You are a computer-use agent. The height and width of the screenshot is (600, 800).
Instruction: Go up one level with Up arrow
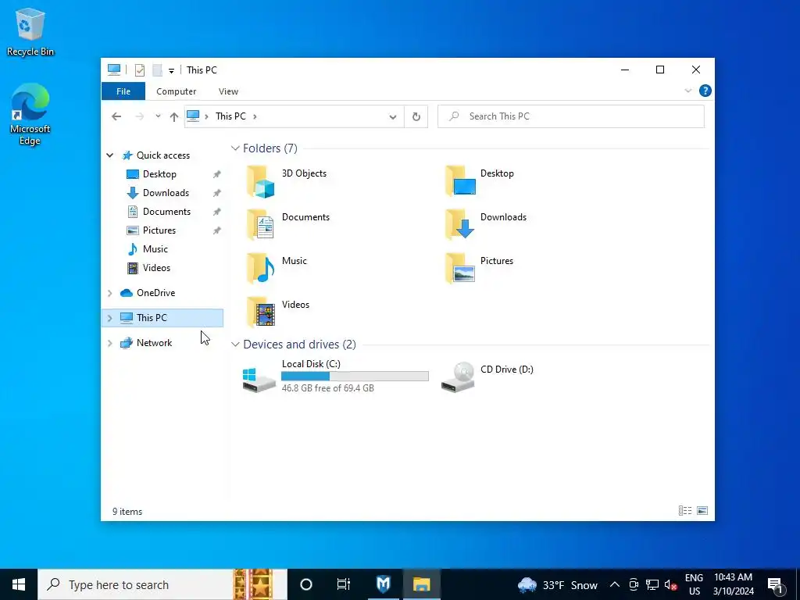click(x=174, y=117)
